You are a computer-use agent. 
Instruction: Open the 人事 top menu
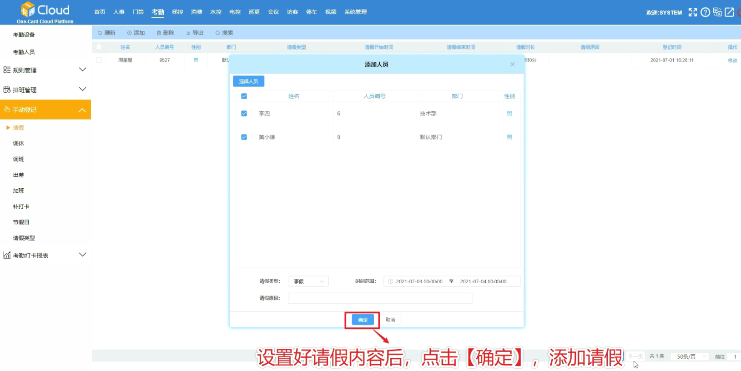click(119, 12)
